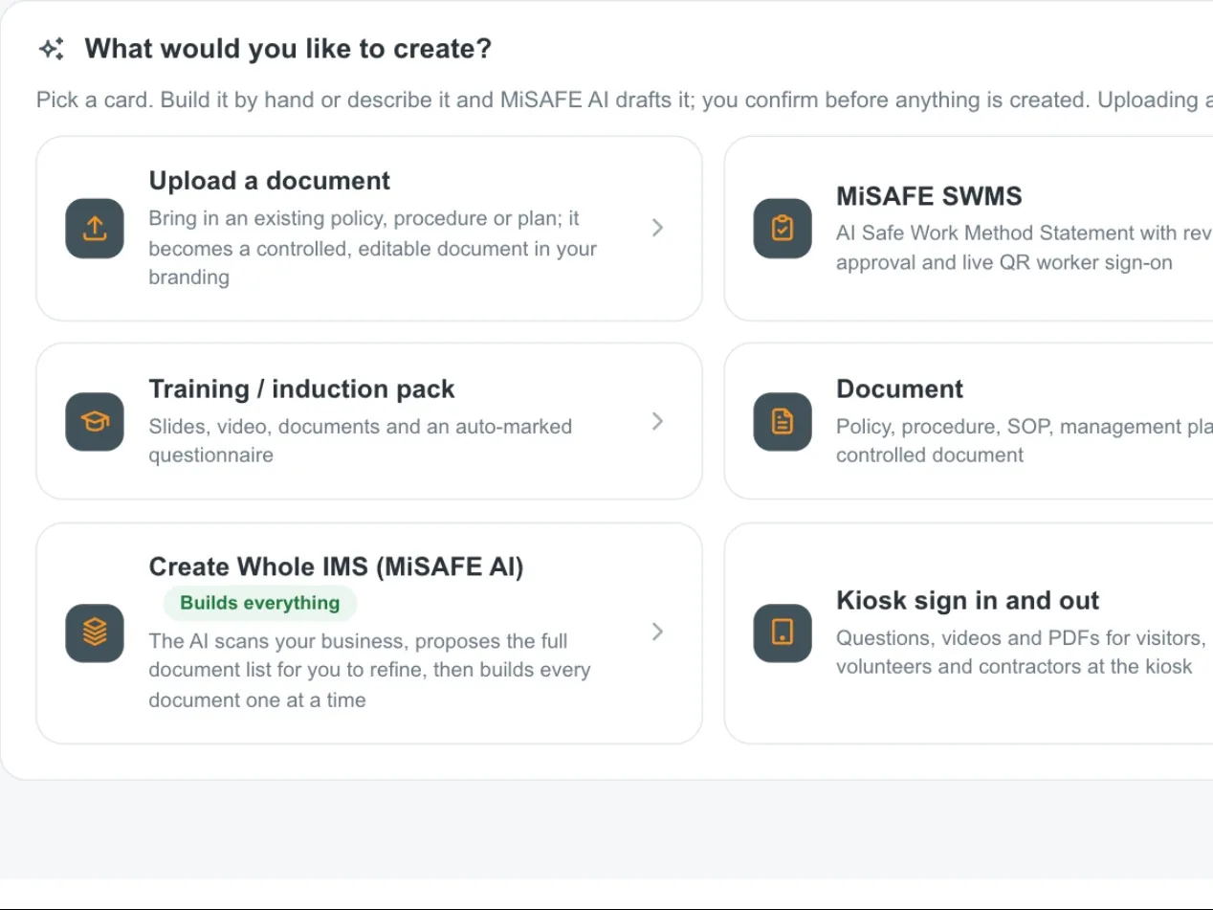Click the green Builds everything badge
The height and width of the screenshot is (910, 1213).
(x=260, y=603)
